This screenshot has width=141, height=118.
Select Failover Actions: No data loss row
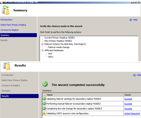click(x=65, y=44)
